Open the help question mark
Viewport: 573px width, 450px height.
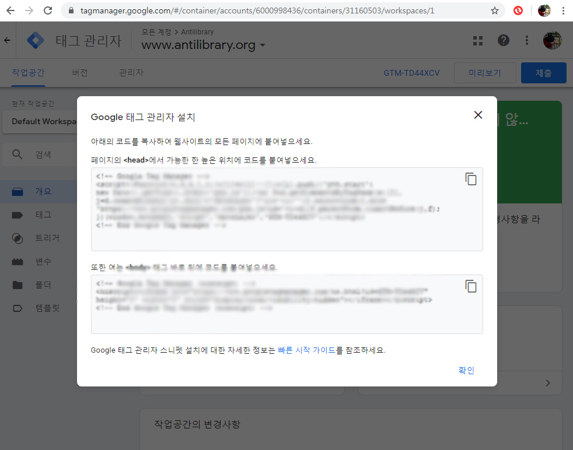tap(503, 40)
